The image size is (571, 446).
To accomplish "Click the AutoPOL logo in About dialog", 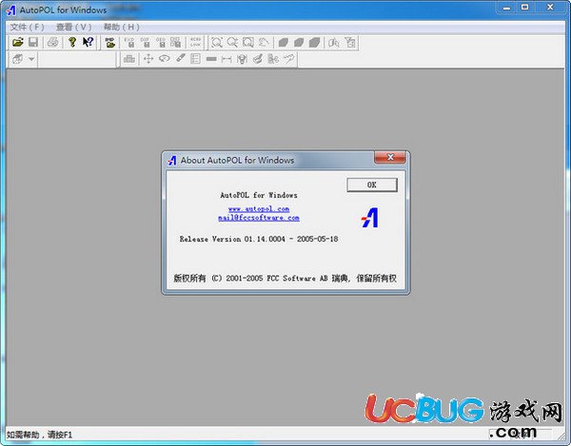I will (x=370, y=218).
